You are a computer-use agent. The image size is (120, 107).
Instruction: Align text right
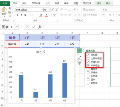click(70, 15)
